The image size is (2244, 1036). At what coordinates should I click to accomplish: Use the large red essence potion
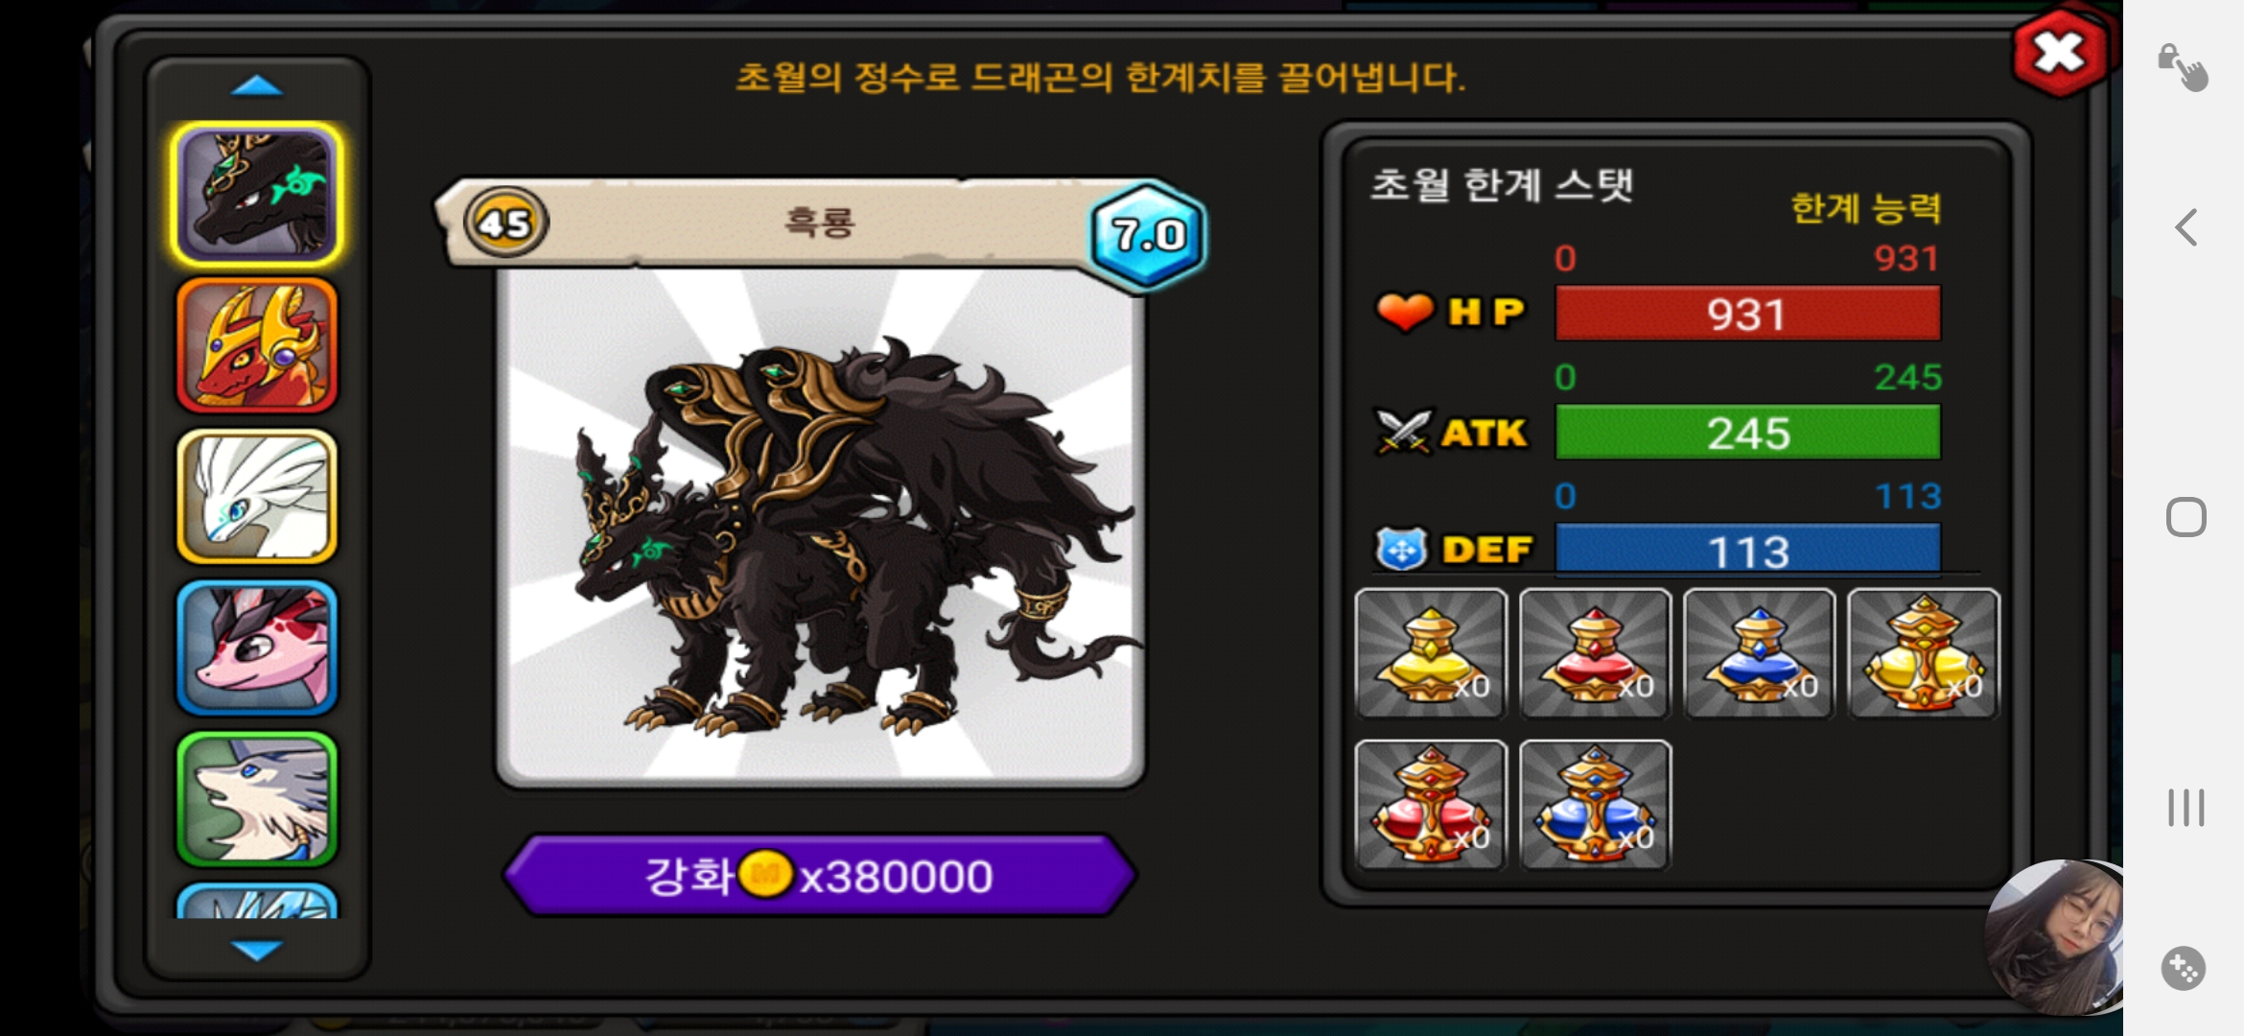pyautogui.click(x=1431, y=805)
